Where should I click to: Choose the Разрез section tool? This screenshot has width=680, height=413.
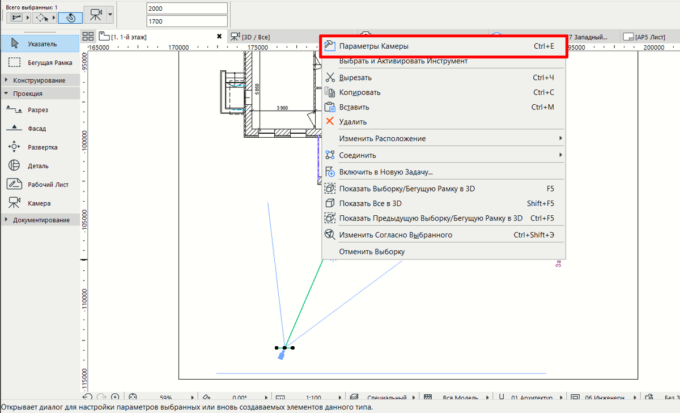pyautogui.click(x=40, y=110)
